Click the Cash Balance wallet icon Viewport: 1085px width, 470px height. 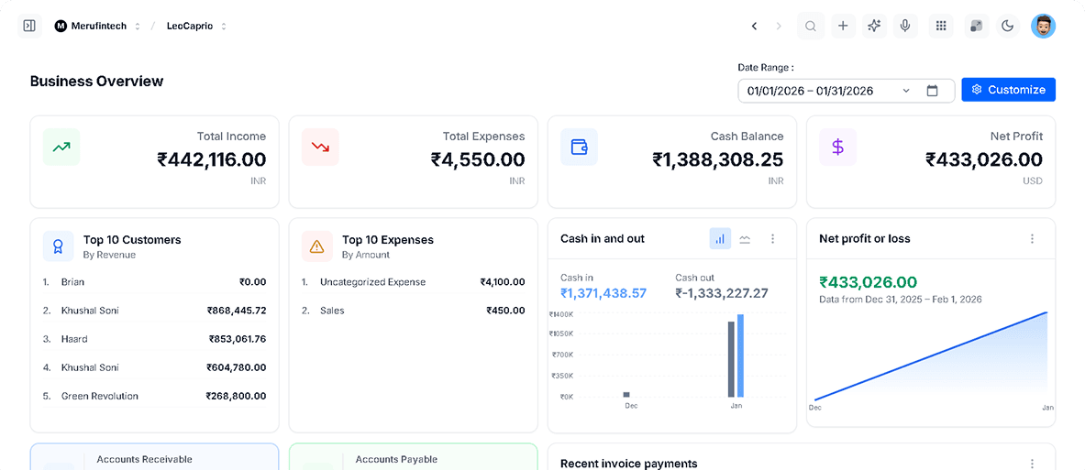(x=579, y=147)
